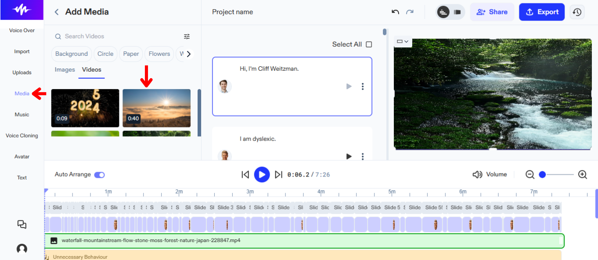This screenshot has width=598, height=260.
Task: Switch to the Images tab
Action: click(x=65, y=69)
